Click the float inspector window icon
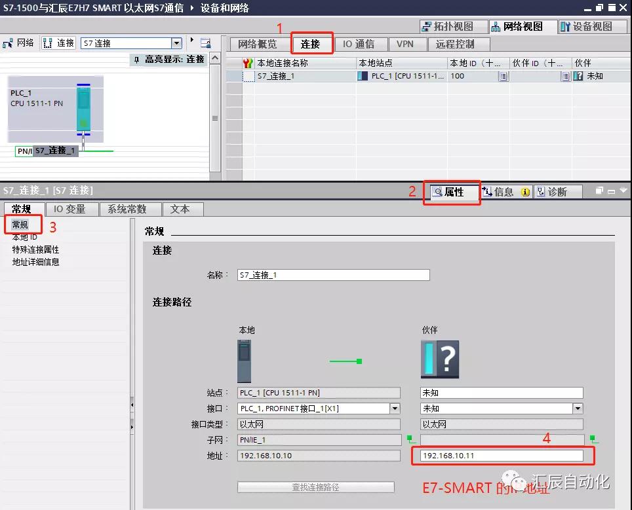632x510 pixels. coord(600,191)
